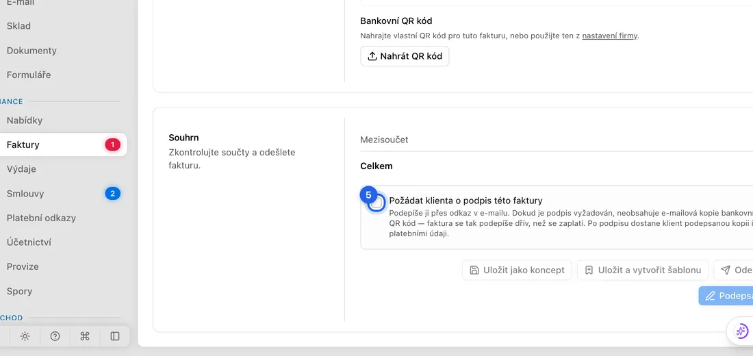Image resolution: width=753 pixels, height=356 pixels.
Task: Navigate to Nabídky in sidebar
Action: (25, 120)
